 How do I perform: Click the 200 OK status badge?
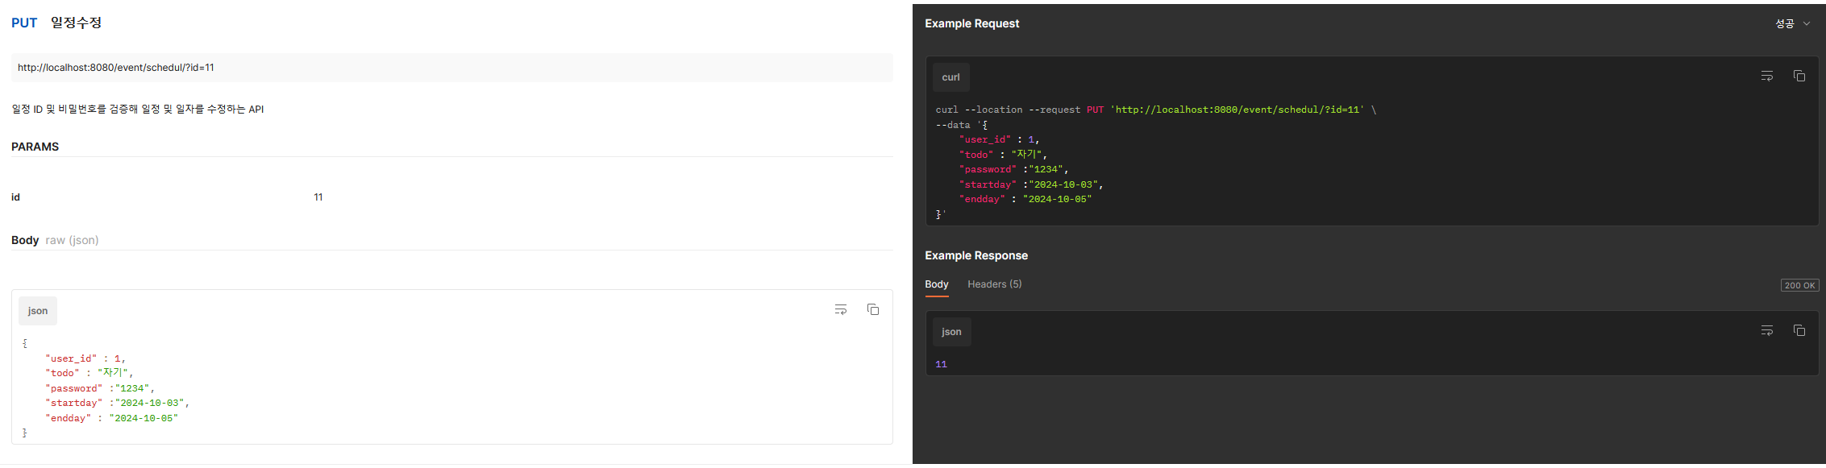(1799, 285)
